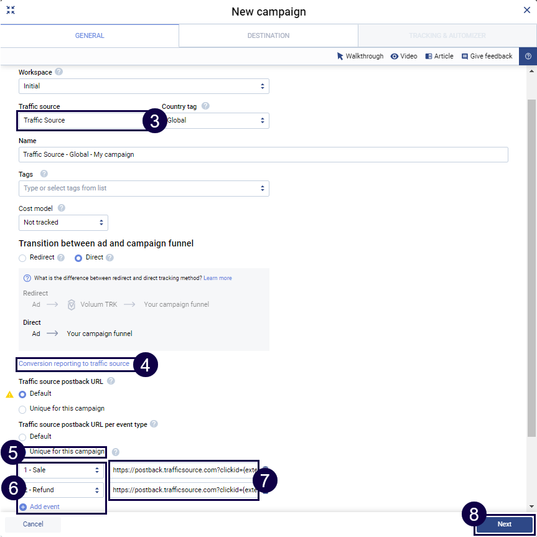The image size is (537, 537).
Task: Click the Next button
Action: click(504, 524)
